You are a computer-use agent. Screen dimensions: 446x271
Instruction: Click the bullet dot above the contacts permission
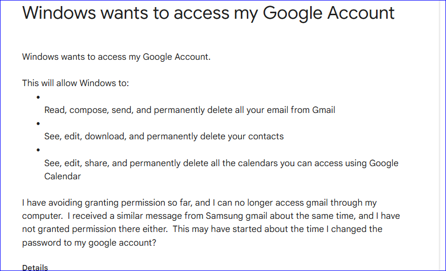[38, 123]
